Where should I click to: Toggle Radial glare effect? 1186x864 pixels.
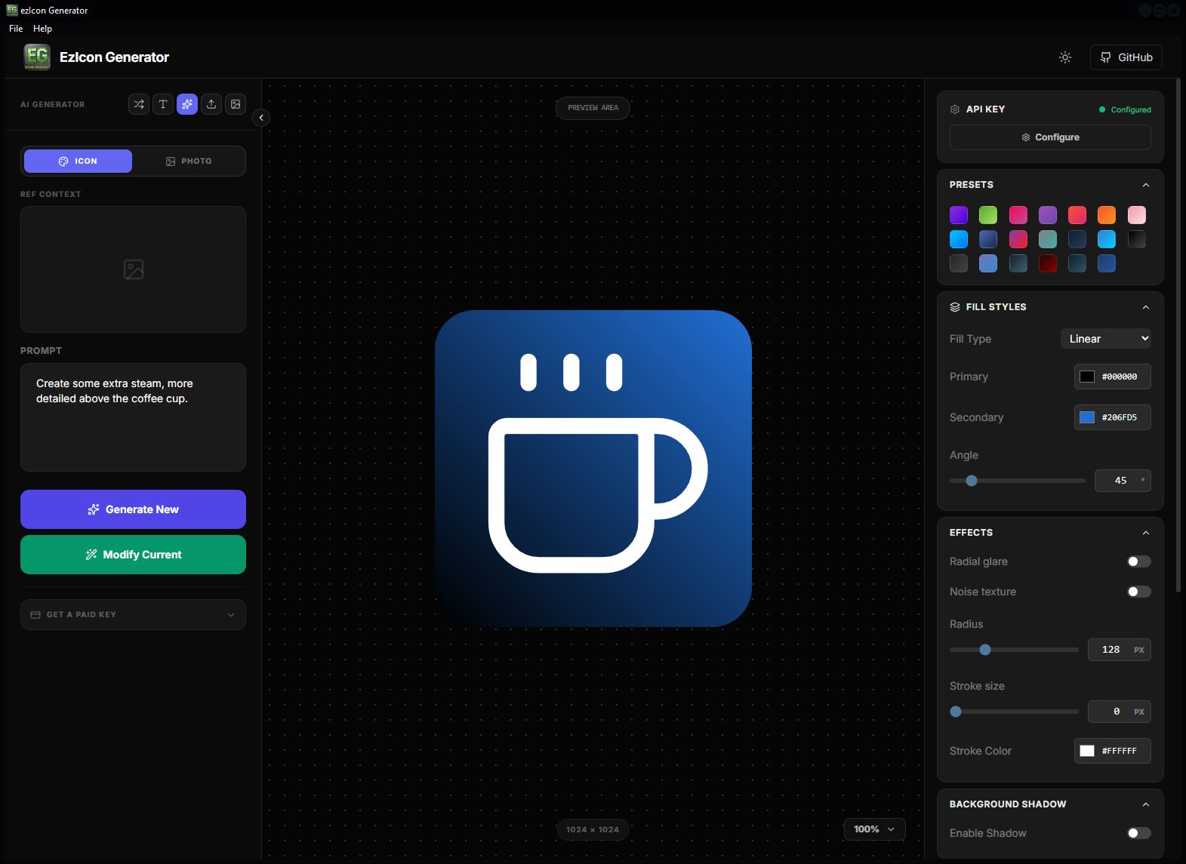point(1138,561)
